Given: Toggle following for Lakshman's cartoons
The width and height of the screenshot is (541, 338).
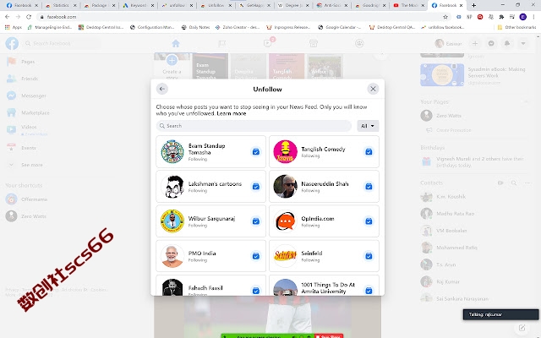Looking at the screenshot, I should tap(255, 186).
